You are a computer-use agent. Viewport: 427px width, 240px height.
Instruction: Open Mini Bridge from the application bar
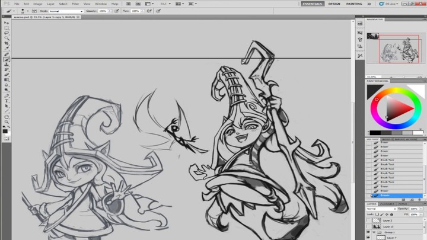click(138, 4)
